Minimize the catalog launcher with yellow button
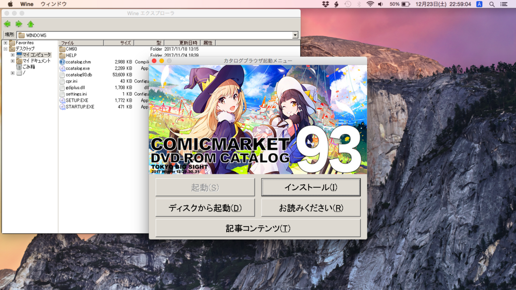This screenshot has width=516, height=290. (x=162, y=61)
